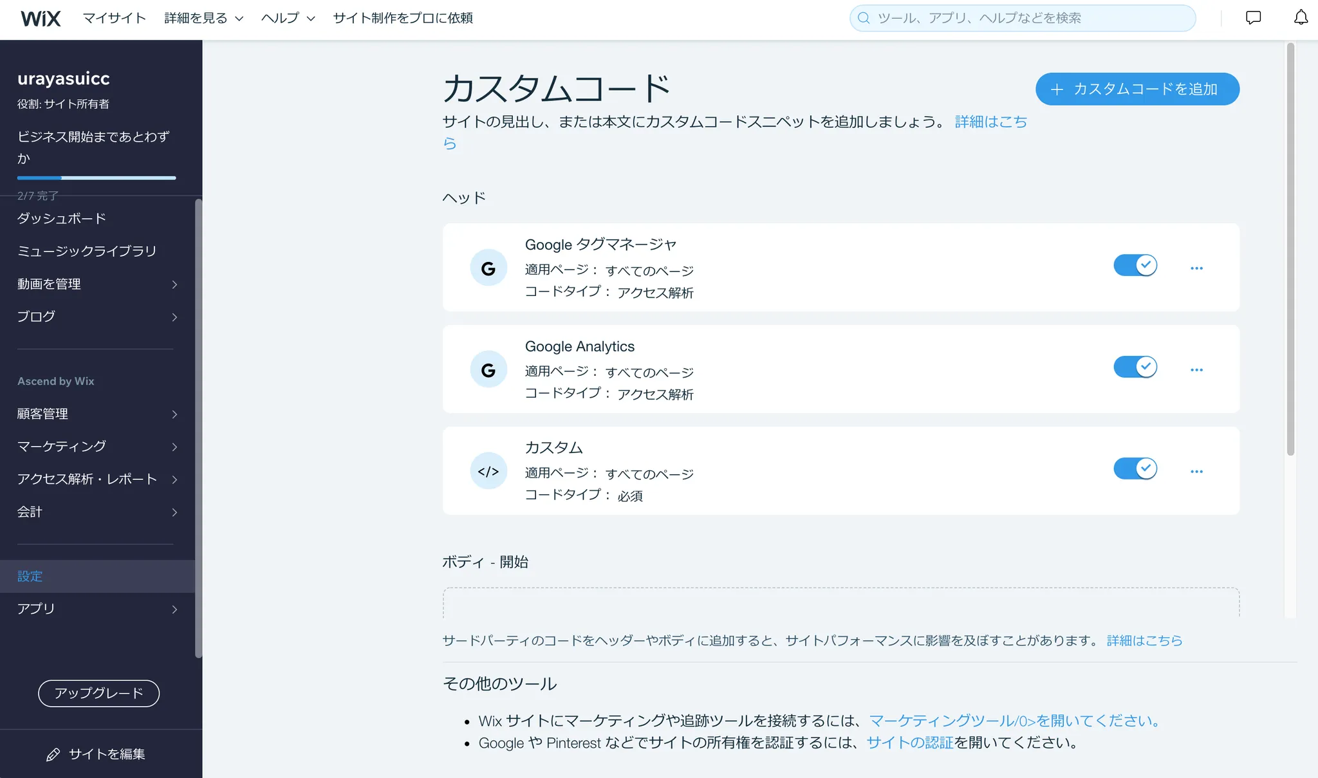Click the アップグレード button
Image resolution: width=1318 pixels, height=778 pixels.
98,693
